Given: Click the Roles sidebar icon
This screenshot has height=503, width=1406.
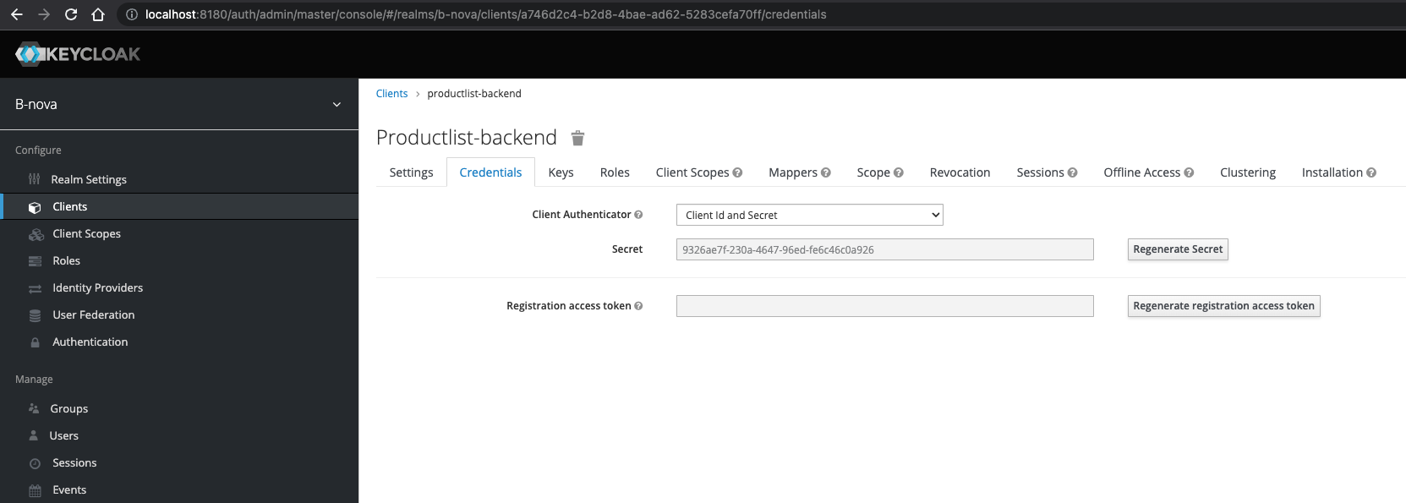Looking at the screenshot, I should pyautogui.click(x=35, y=261).
